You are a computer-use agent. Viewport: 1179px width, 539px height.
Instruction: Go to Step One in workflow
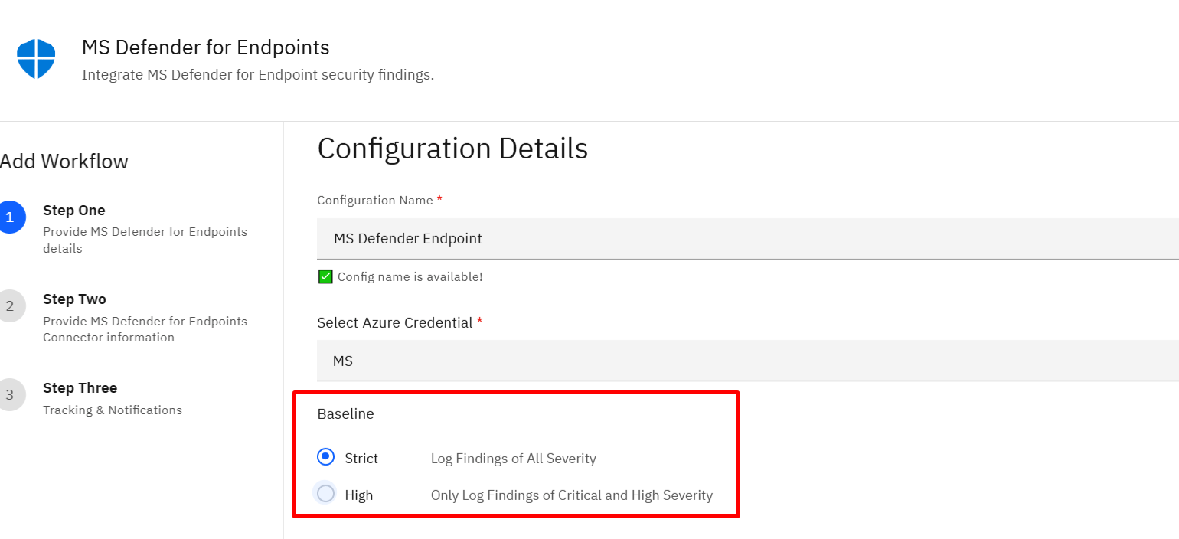point(74,211)
